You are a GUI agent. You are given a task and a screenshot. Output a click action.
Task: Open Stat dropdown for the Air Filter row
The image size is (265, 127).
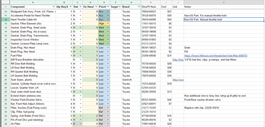click(x=80, y=124)
